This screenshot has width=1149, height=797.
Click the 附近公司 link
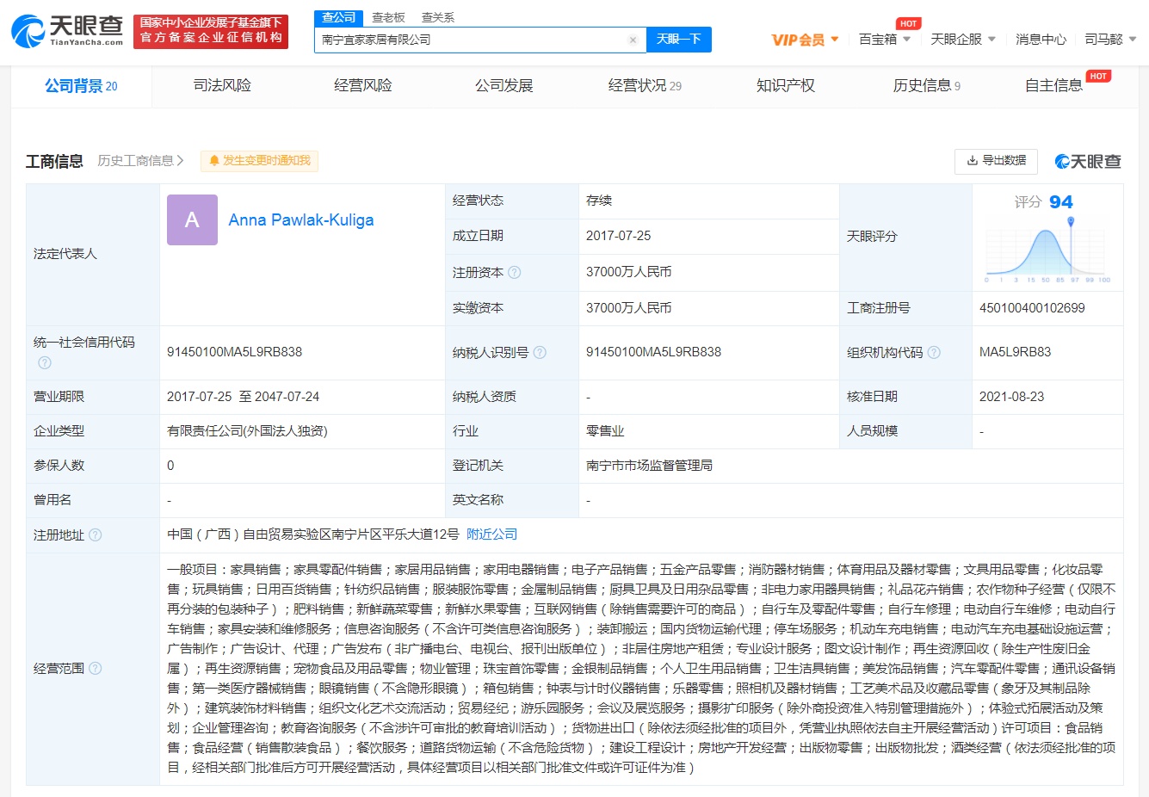[492, 534]
